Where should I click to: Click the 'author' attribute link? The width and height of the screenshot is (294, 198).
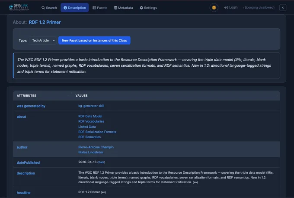coord(22,147)
